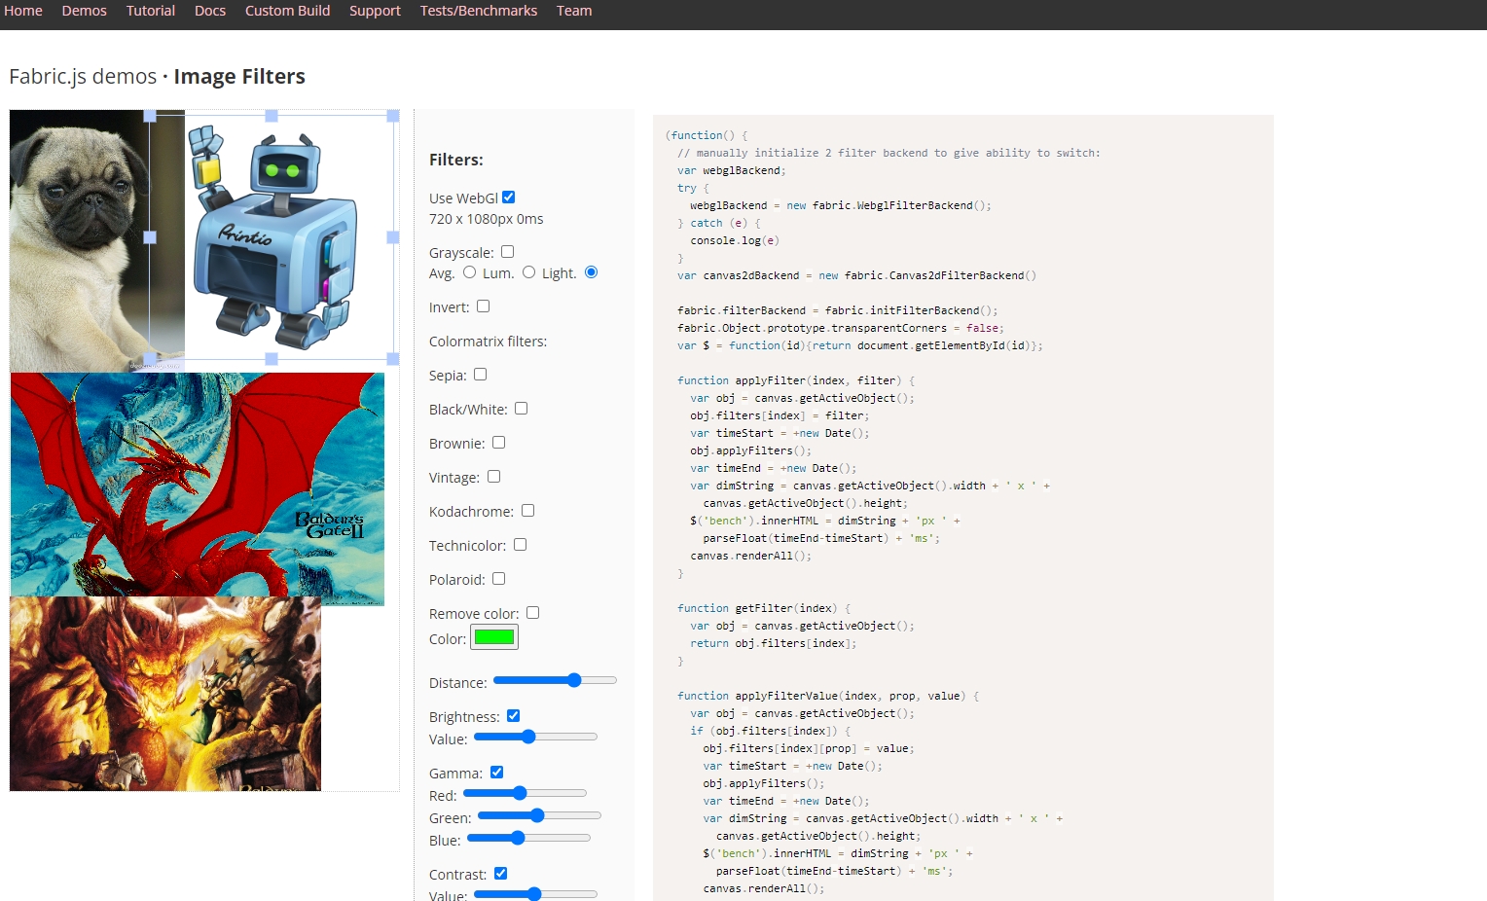
Task: Go to Demos in the navigation bar
Action: [84, 11]
